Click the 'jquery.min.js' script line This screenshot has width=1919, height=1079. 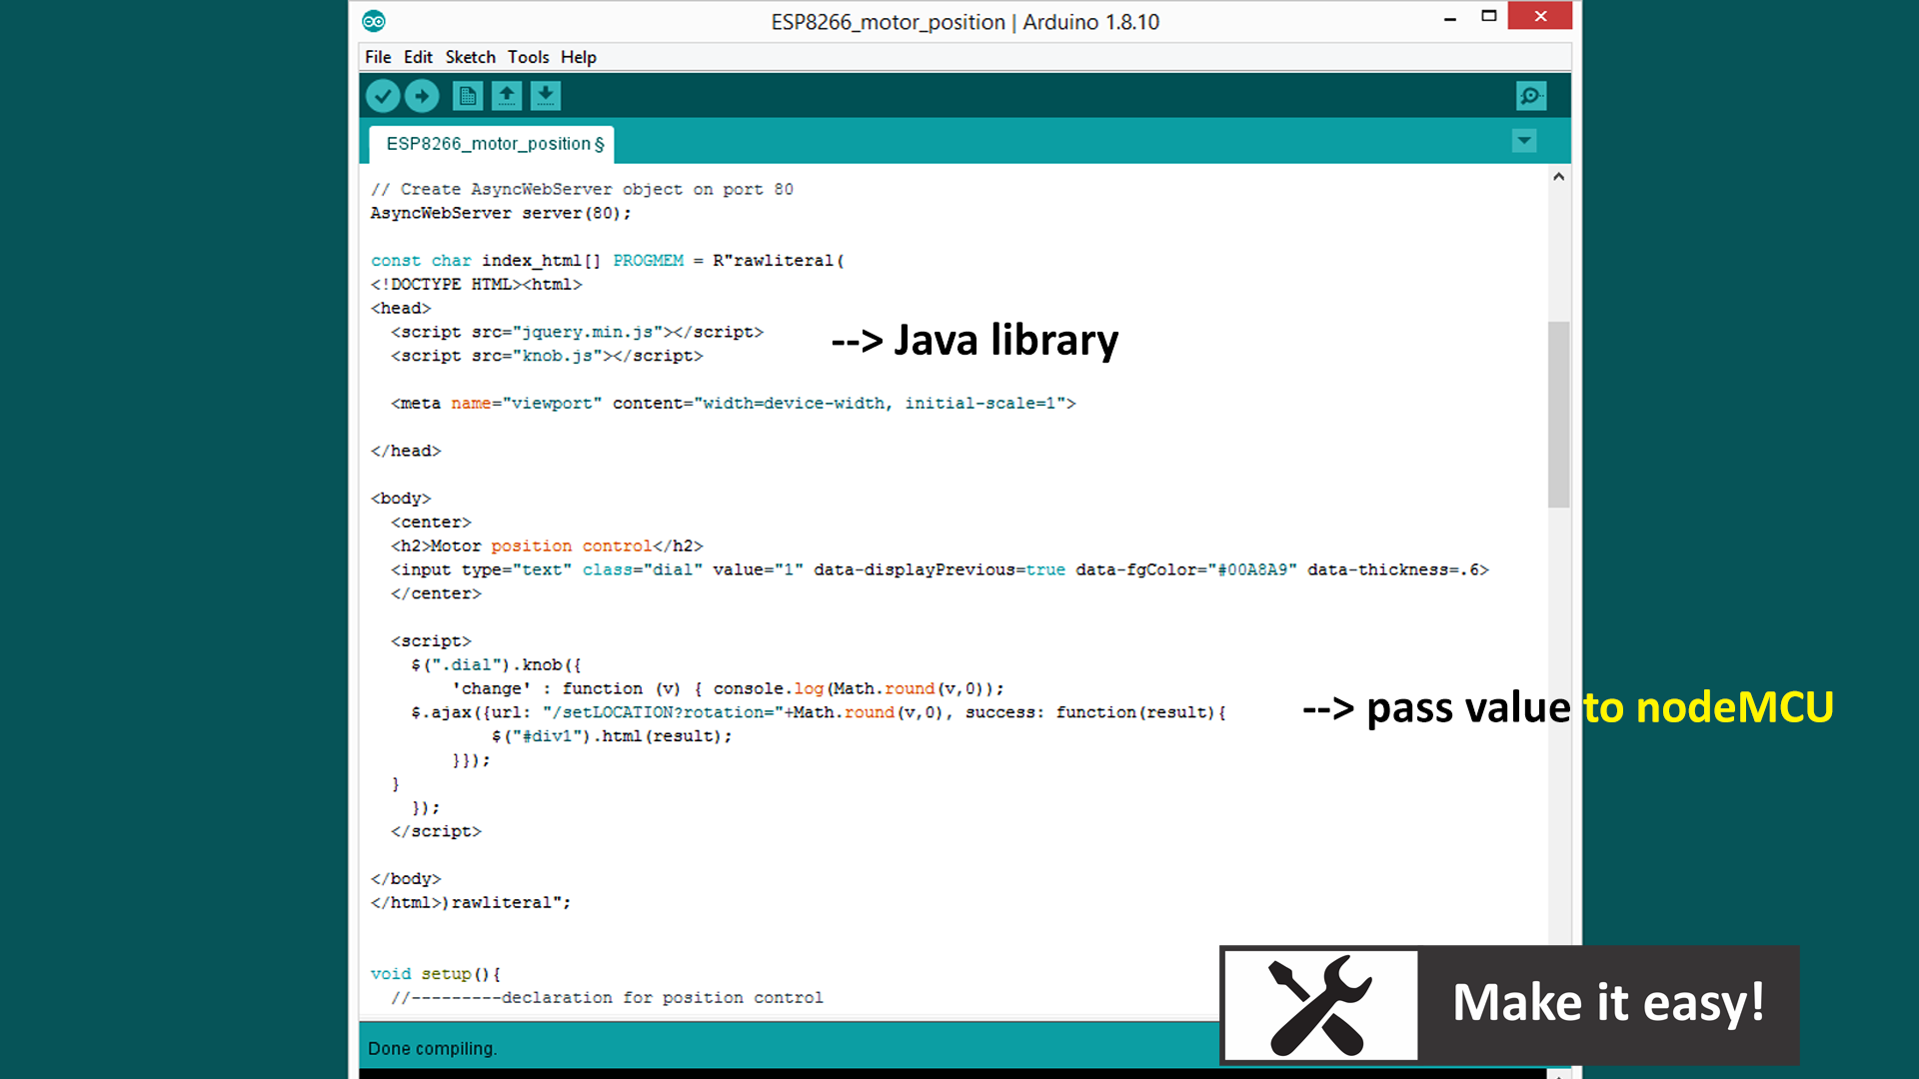pos(577,333)
